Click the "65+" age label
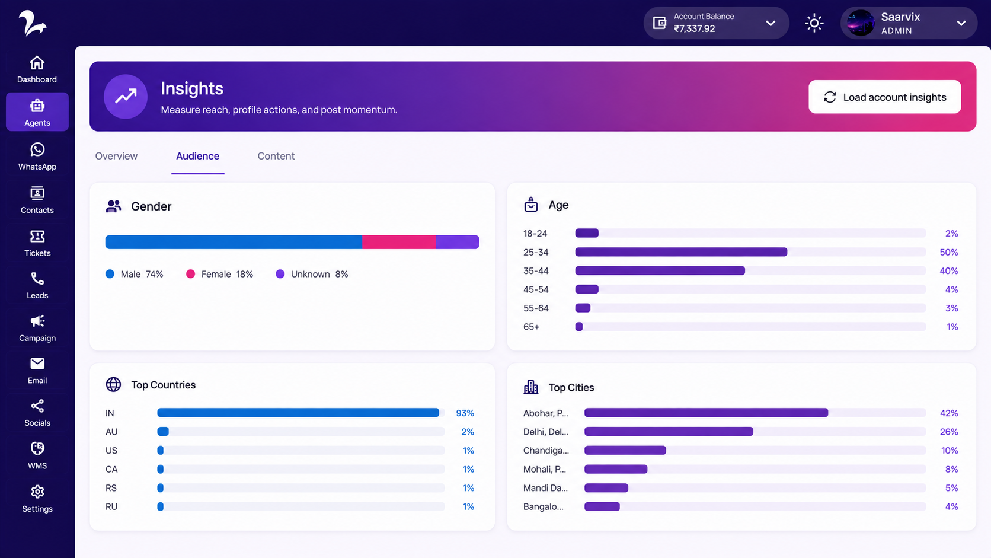Viewport: 991px width, 558px height. tap(531, 327)
